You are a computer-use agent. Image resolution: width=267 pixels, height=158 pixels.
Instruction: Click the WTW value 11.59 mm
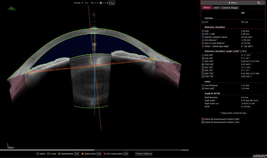point(246,107)
